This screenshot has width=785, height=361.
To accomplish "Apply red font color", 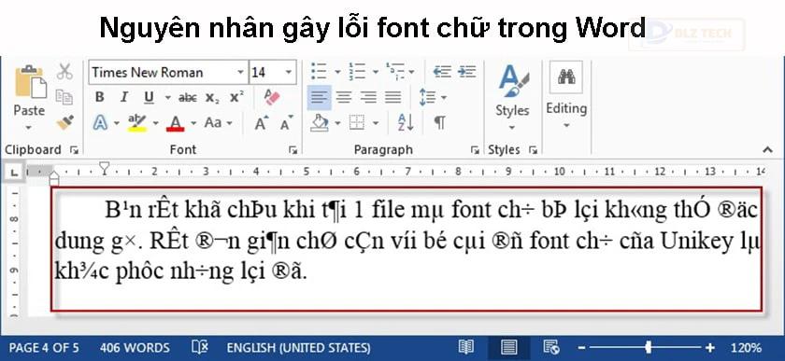I will point(176,123).
